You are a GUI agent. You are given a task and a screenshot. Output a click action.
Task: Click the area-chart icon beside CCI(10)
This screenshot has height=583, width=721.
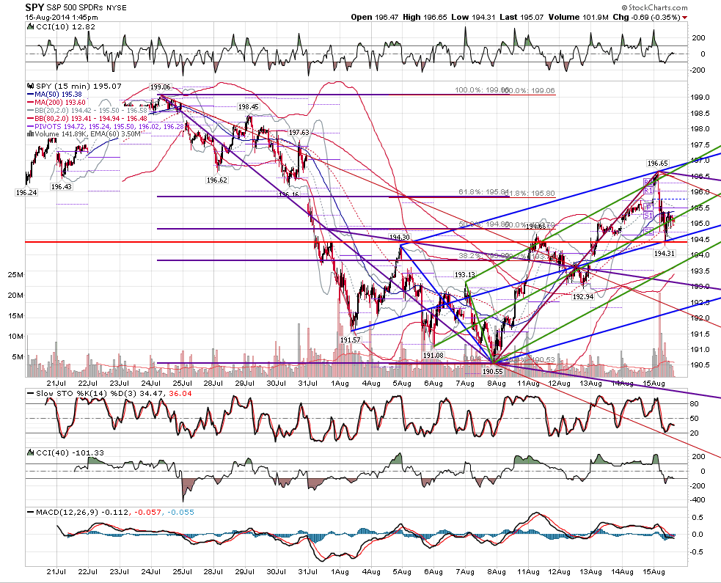pyautogui.click(x=31, y=26)
